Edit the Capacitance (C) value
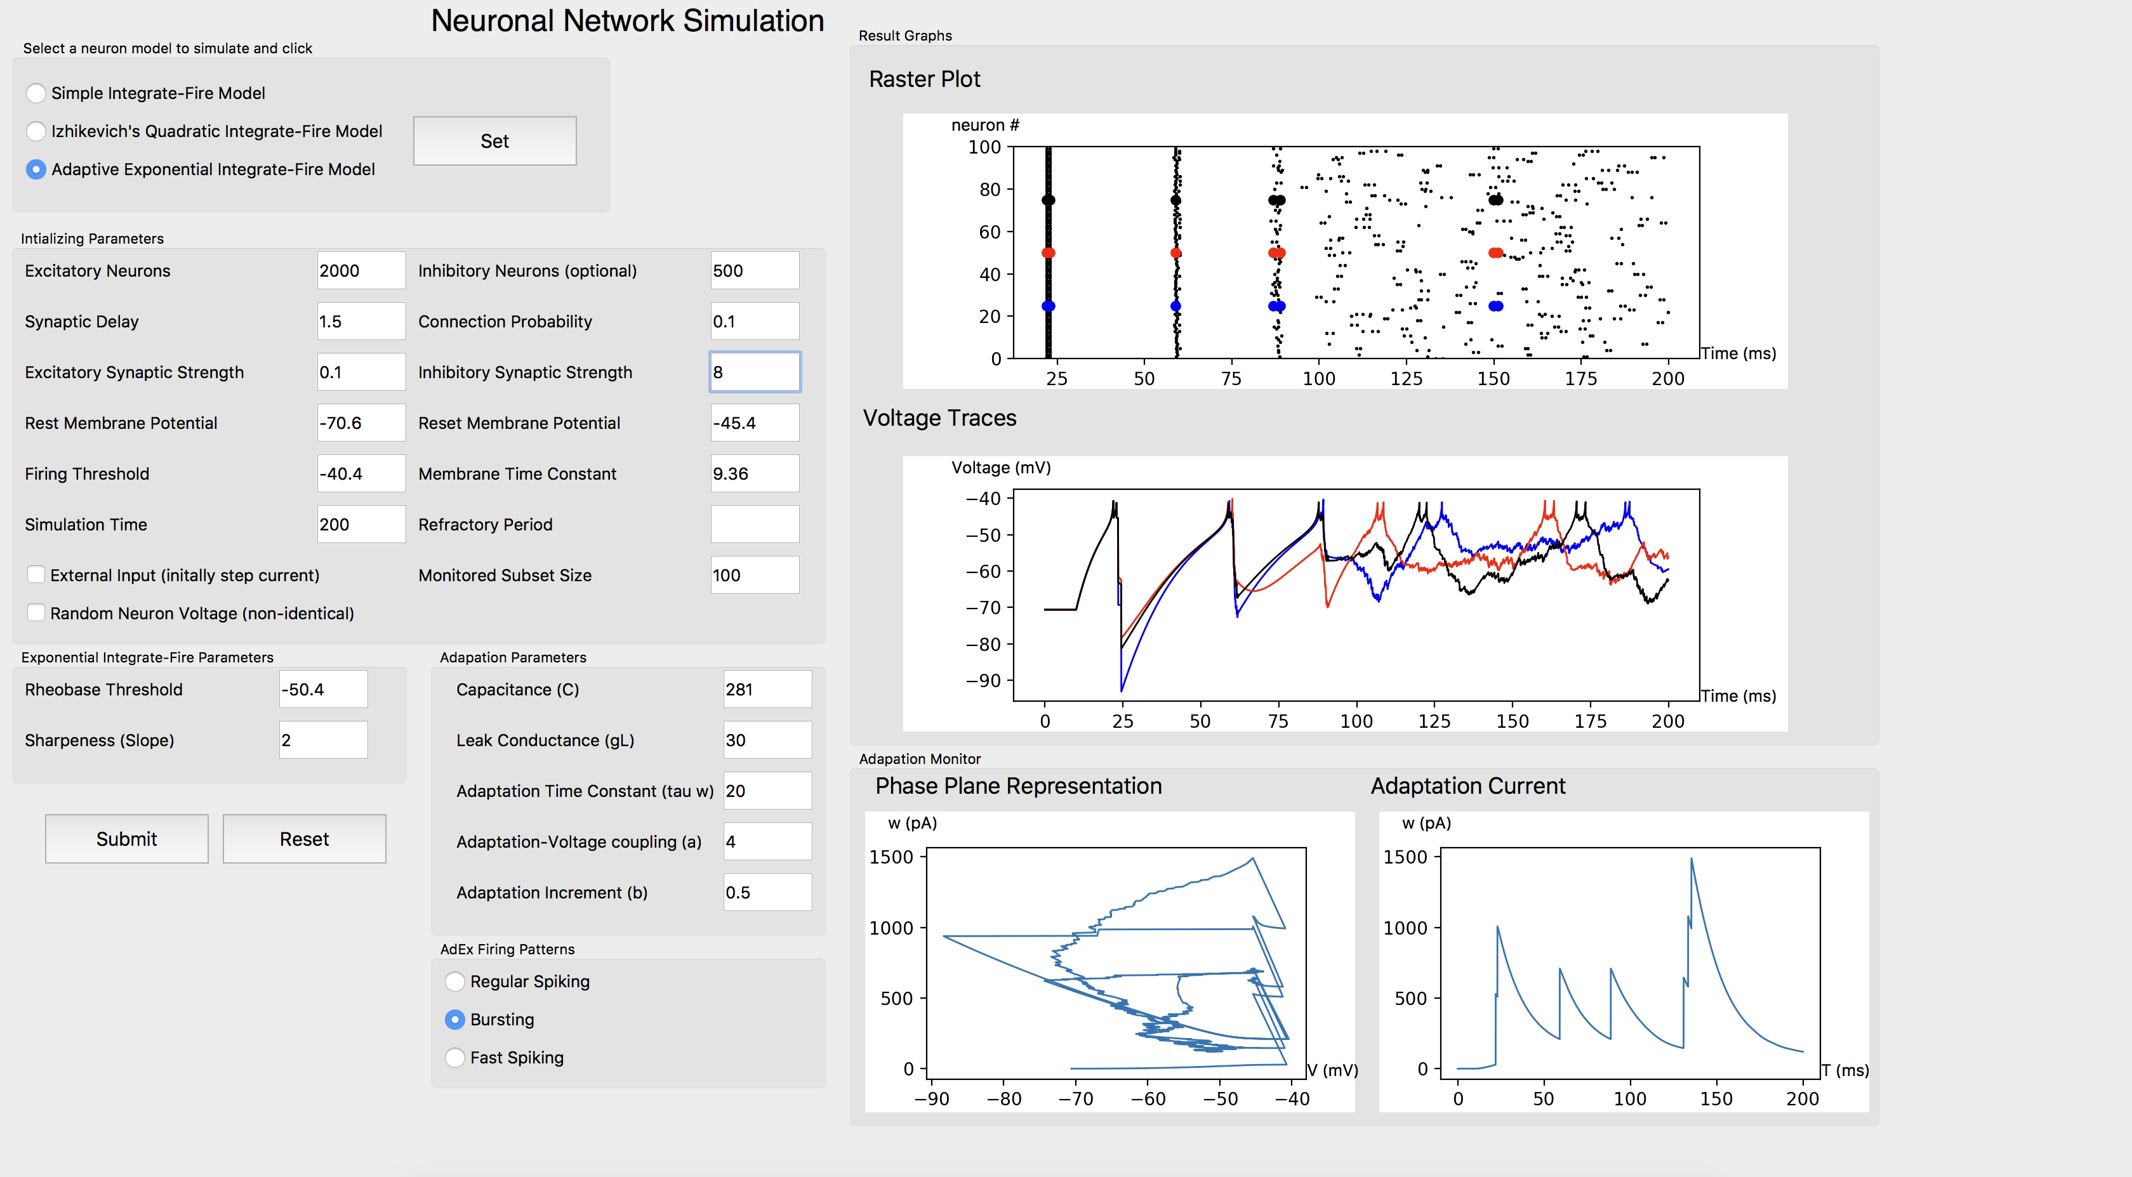The height and width of the screenshot is (1177, 2132). [x=767, y=689]
